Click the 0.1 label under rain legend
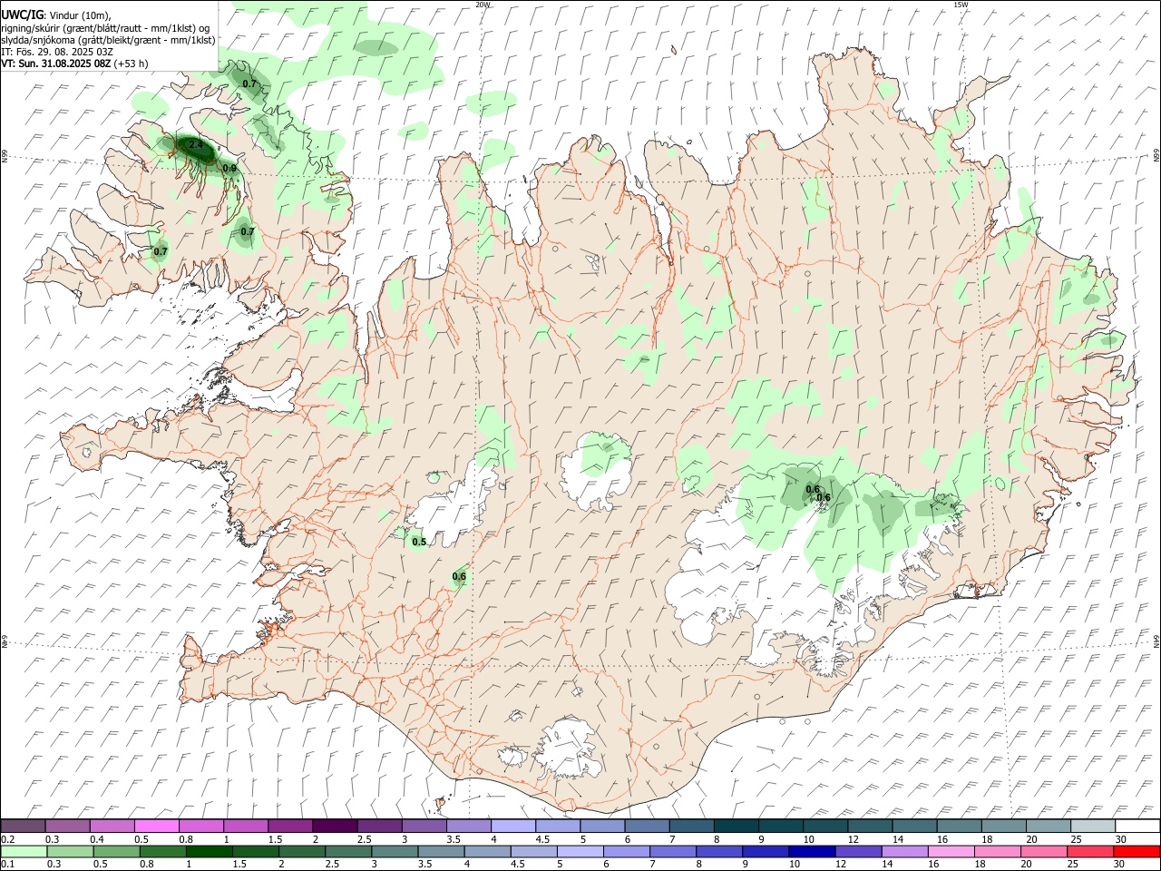Viewport: 1161px width, 871px height. pos(7,864)
